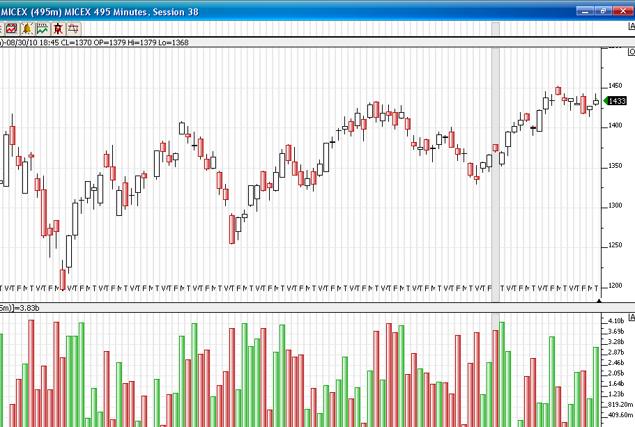Open the alarm bell alerts icon

point(27,29)
